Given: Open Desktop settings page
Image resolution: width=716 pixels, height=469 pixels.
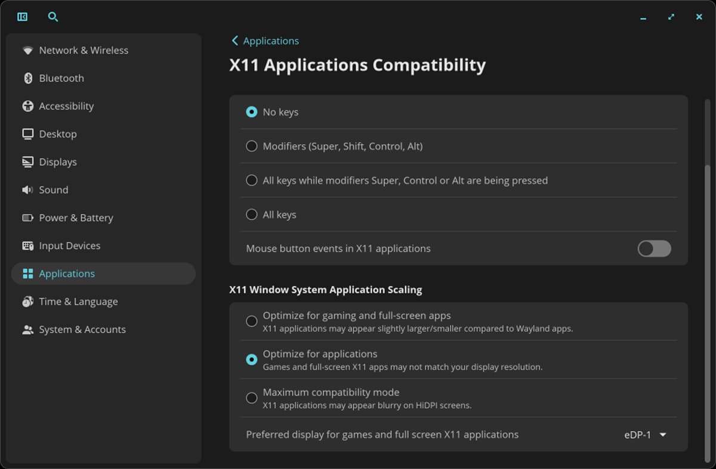Looking at the screenshot, I should pos(58,134).
